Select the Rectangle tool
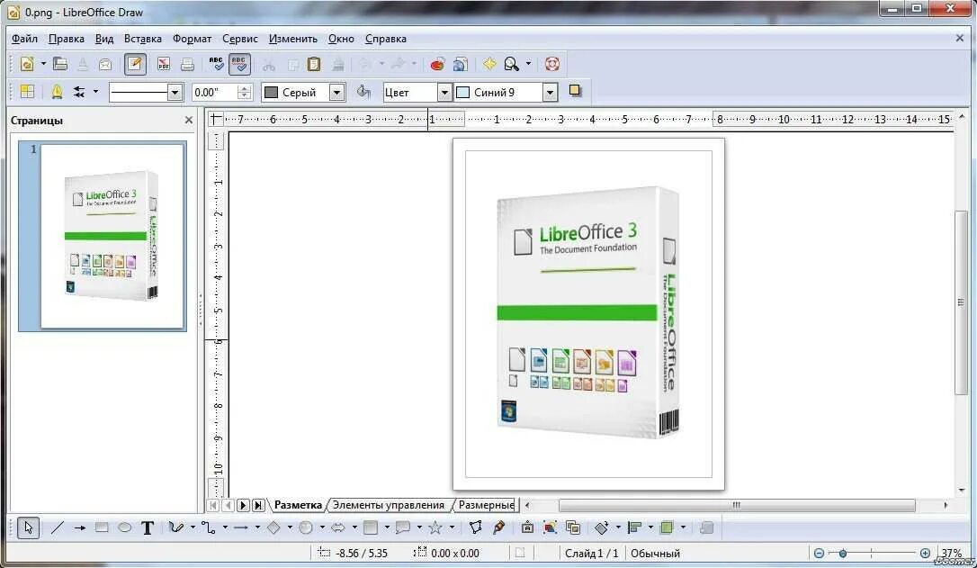This screenshot has height=568, width=977. (102, 528)
